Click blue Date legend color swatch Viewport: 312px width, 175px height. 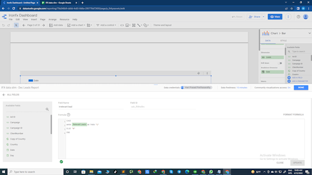[x=31, y=80]
